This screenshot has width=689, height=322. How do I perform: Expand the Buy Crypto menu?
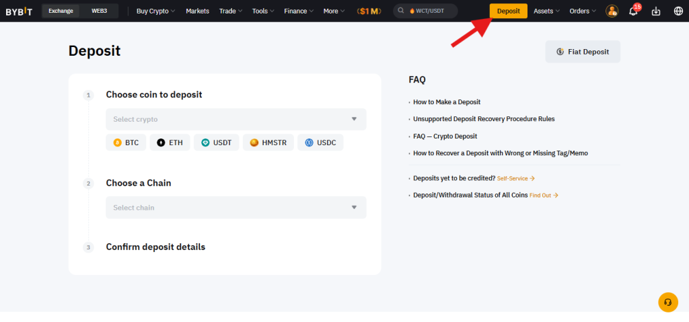point(155,11)
